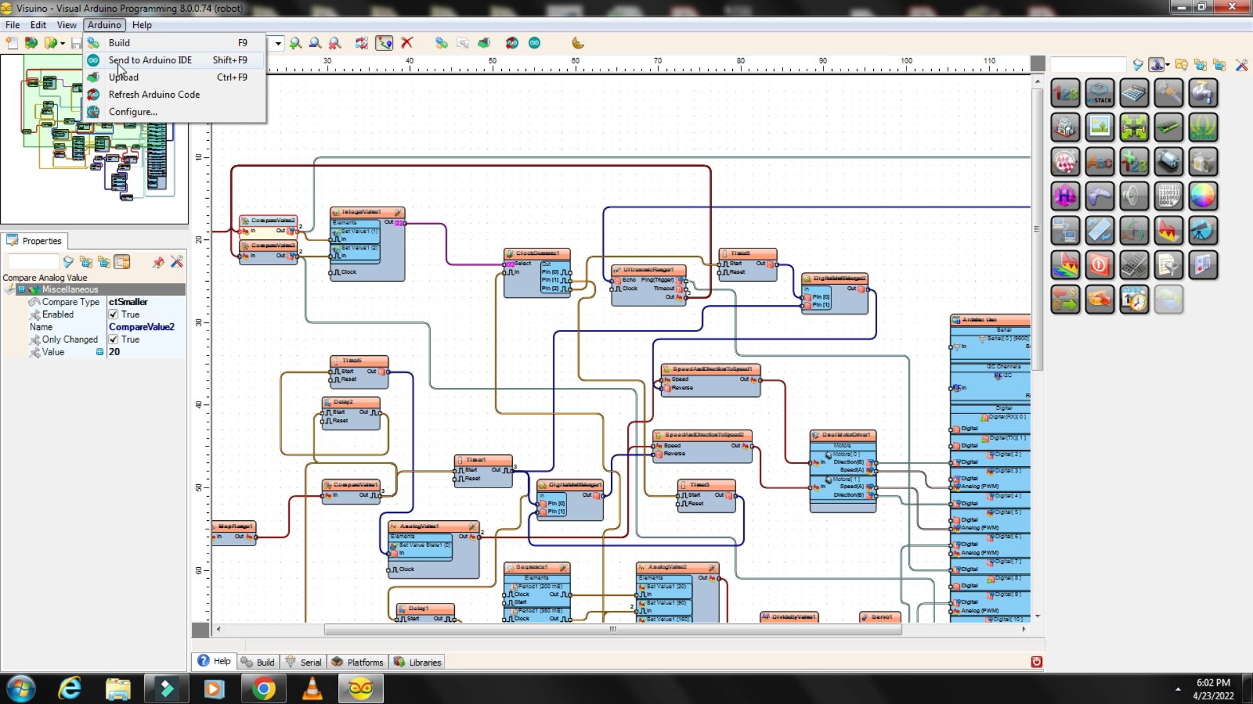Image resolution: width=1253 pixels, height=704 pixels.
Task: Open the color wheel component category
Action: tap(1203, 196)
